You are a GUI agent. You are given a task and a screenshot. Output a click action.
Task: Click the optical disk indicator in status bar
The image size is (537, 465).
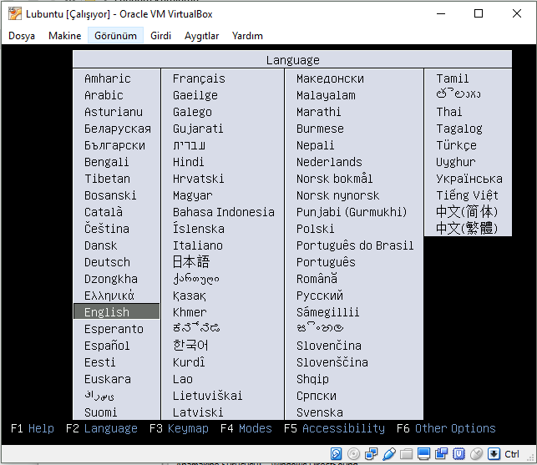pyautogui.click(x=353, y=454)
